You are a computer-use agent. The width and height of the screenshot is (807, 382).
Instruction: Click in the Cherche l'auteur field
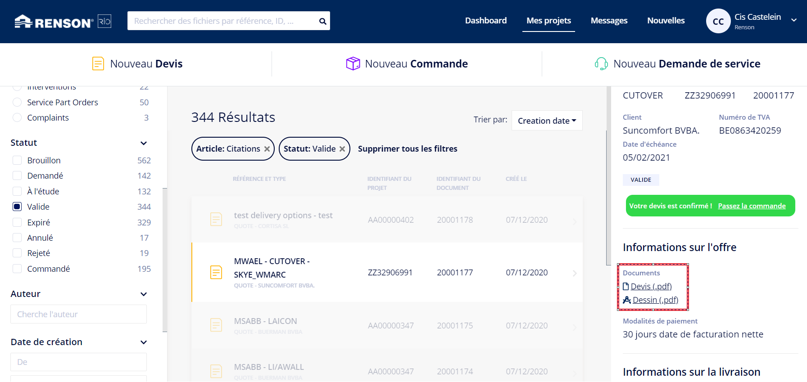[78, 314]
